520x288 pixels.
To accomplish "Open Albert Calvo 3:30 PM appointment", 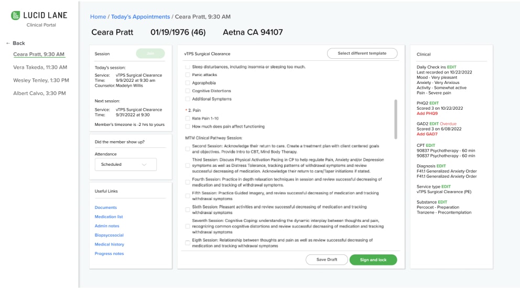I will click(x=39, y=93).
